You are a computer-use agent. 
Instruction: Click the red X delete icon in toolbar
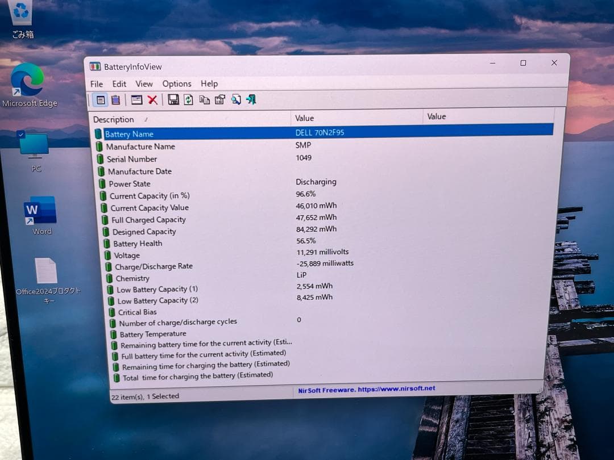click(152, 100)
